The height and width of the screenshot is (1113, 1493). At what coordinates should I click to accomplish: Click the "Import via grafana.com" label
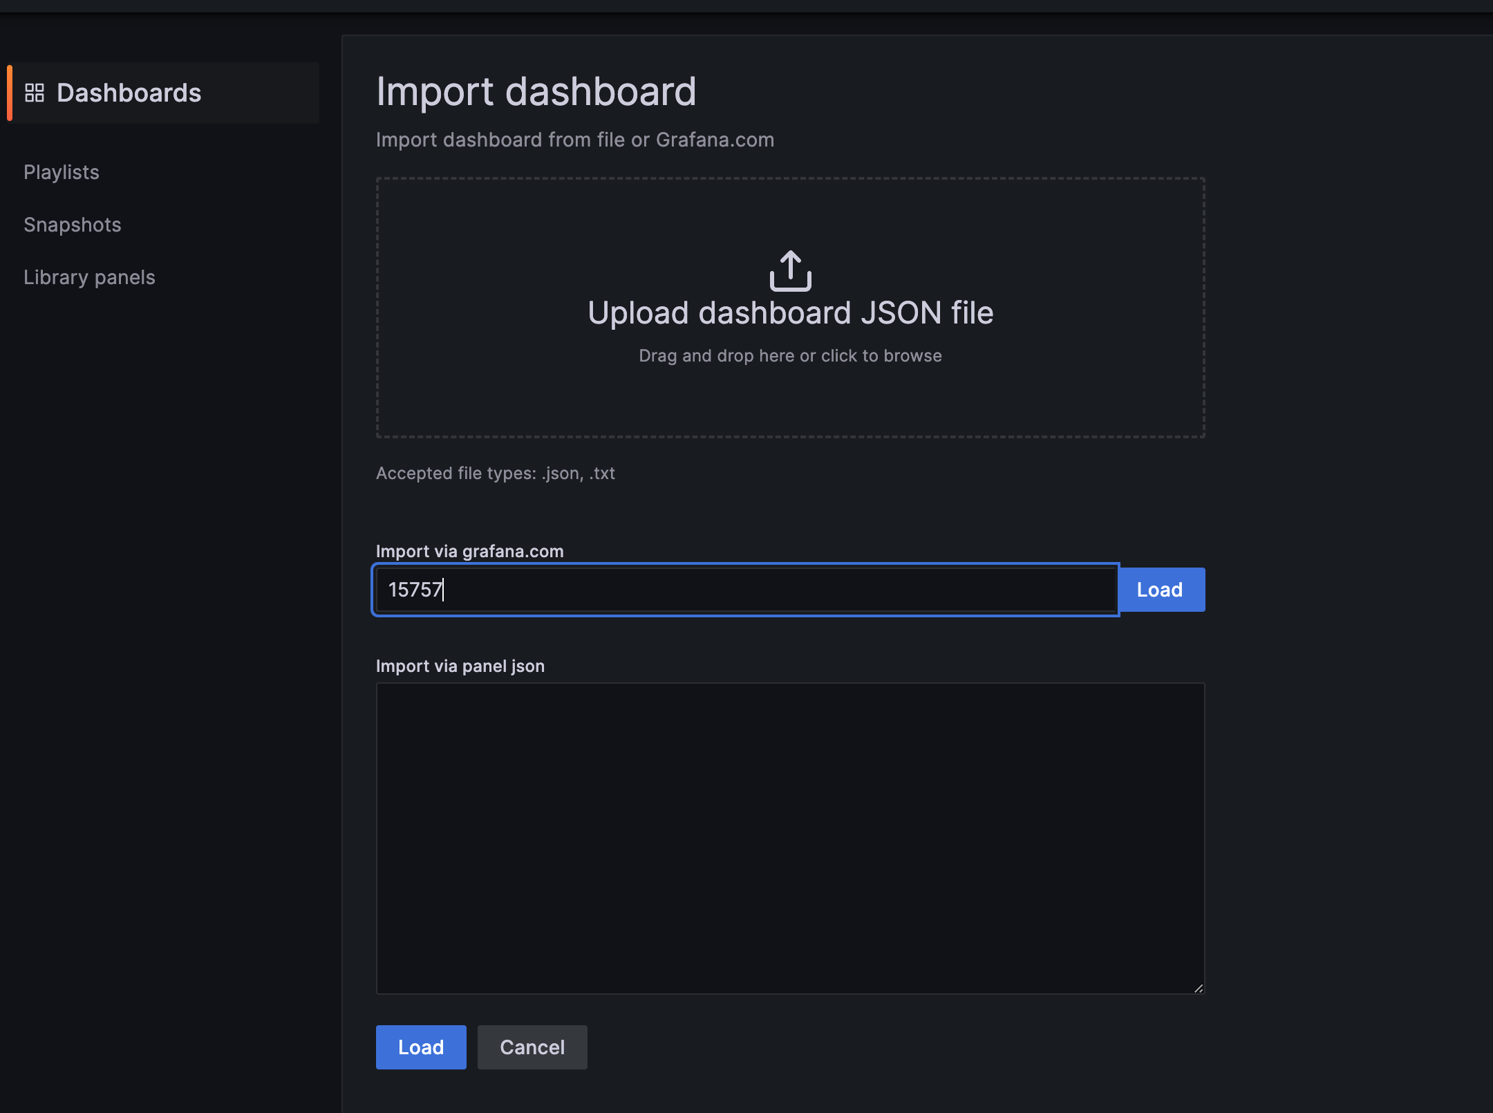(469, 551)
